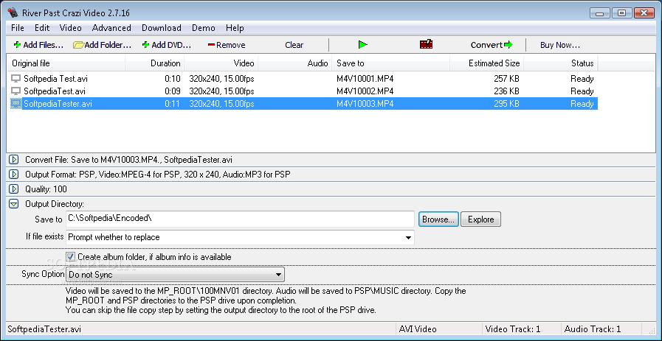Open the Advanced menu
662x341 pixels.
pos(111,28)
